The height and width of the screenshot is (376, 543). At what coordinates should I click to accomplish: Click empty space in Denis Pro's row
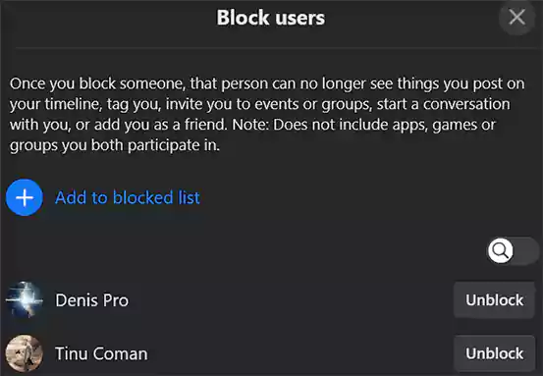291,300
